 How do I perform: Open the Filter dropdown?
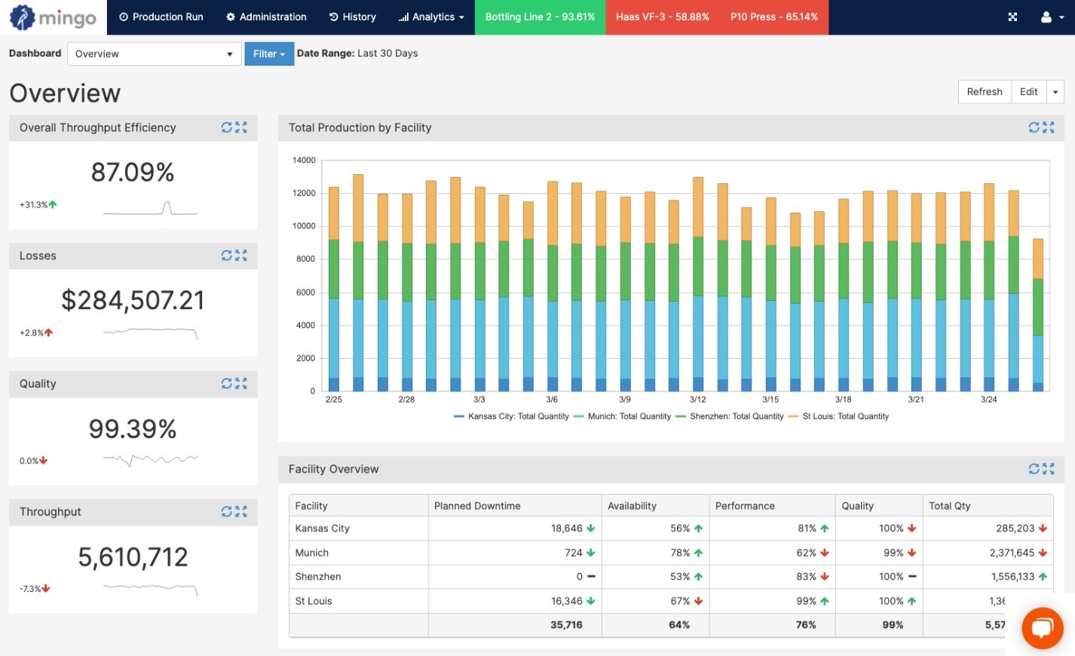(269, 54)
